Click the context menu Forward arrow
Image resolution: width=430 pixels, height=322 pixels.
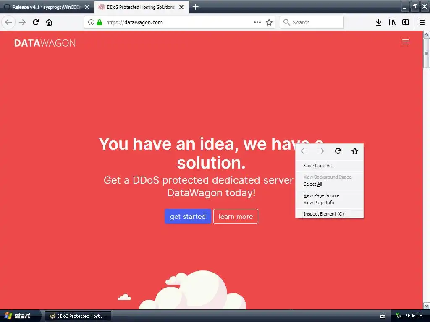320,151
